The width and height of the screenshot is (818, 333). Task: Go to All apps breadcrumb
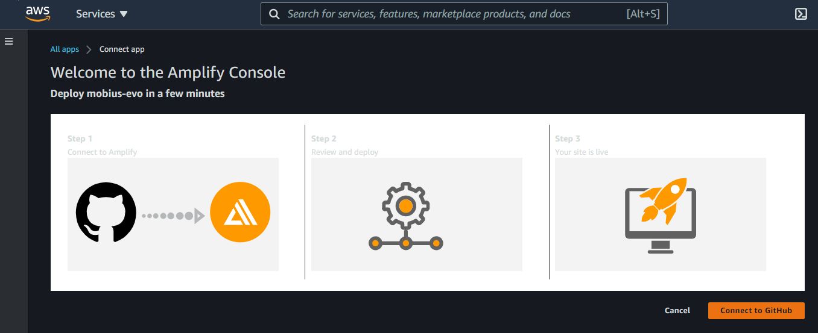coord(65,49)
